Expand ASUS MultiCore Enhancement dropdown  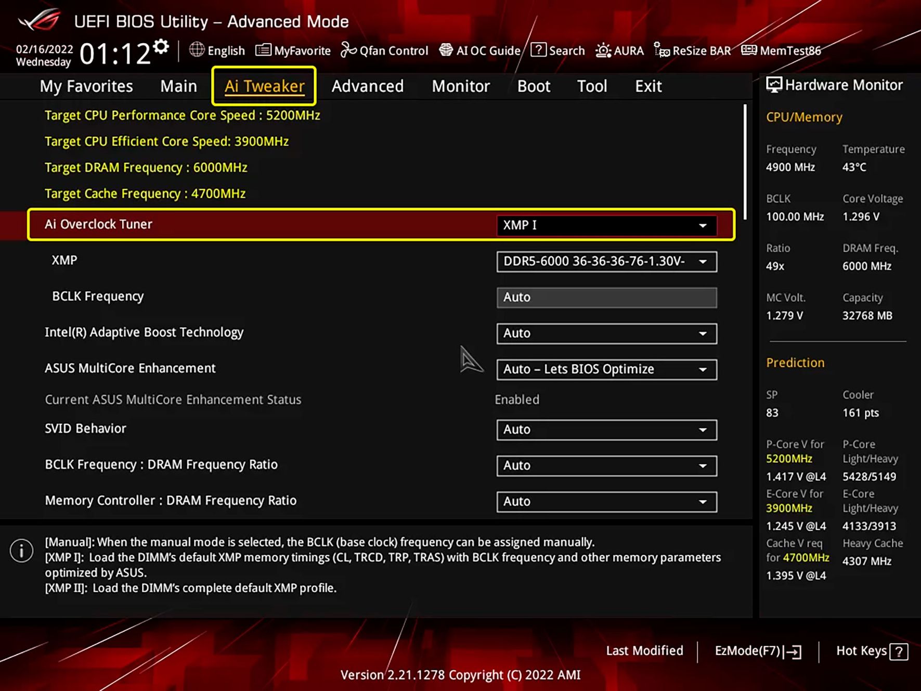606,369
